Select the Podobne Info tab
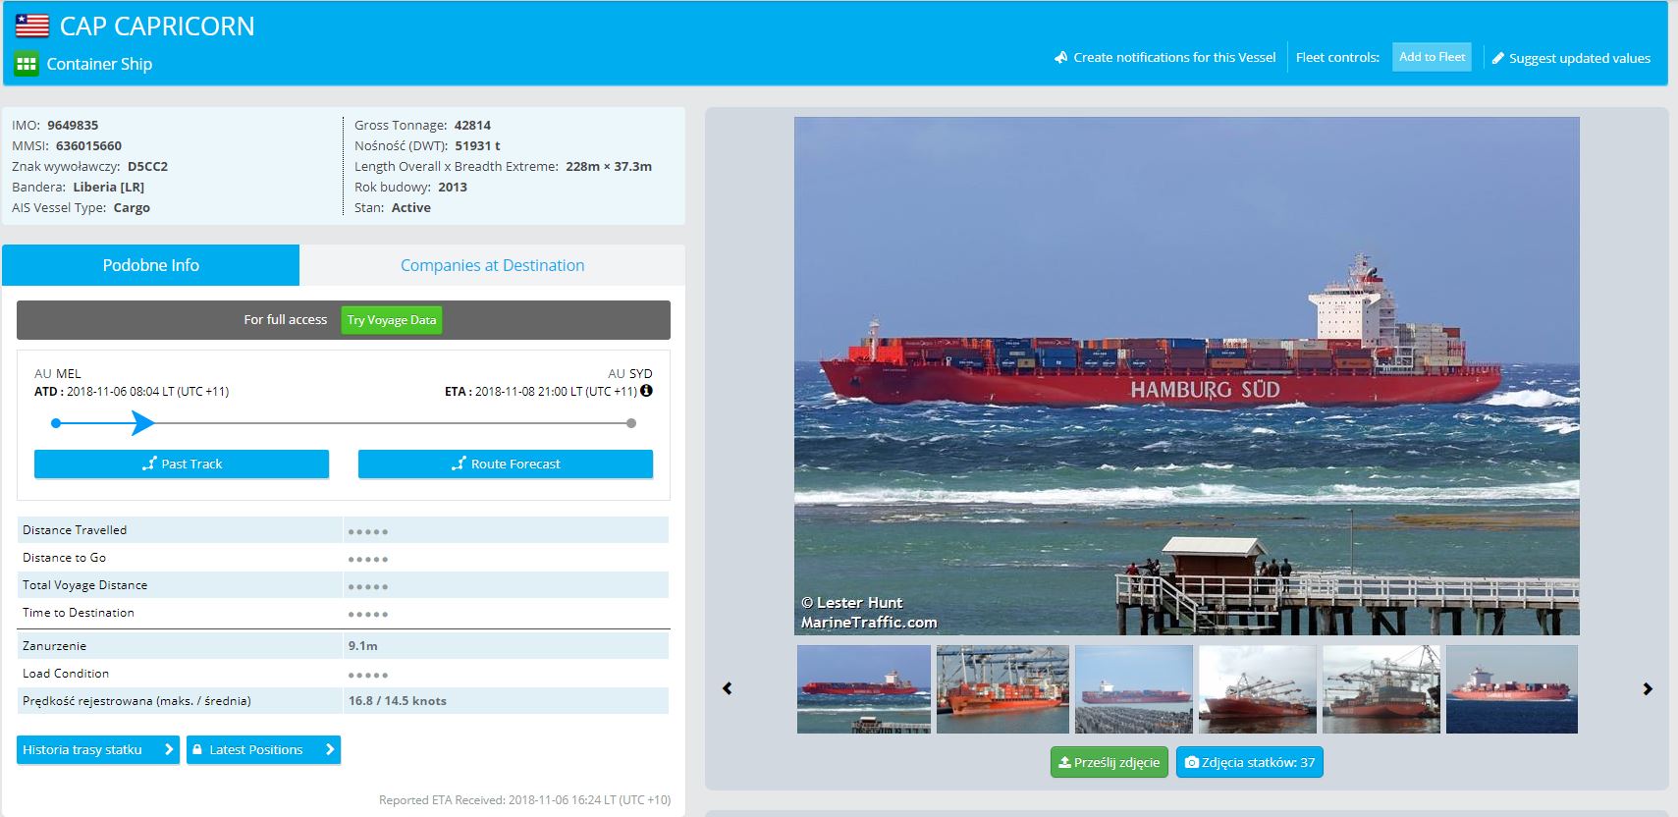Image resolution: width=1678 pixels, height=817 pixels. pyautogui.click(x=151, y=265)
